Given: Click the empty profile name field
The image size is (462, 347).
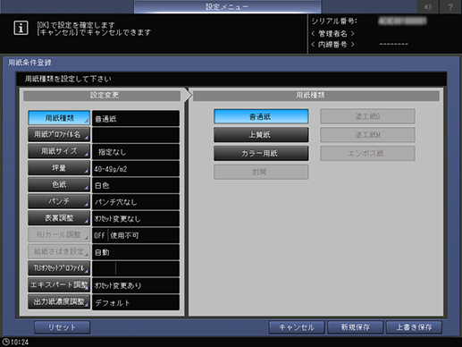Looking at the screenshot, I should coord(136,136).
